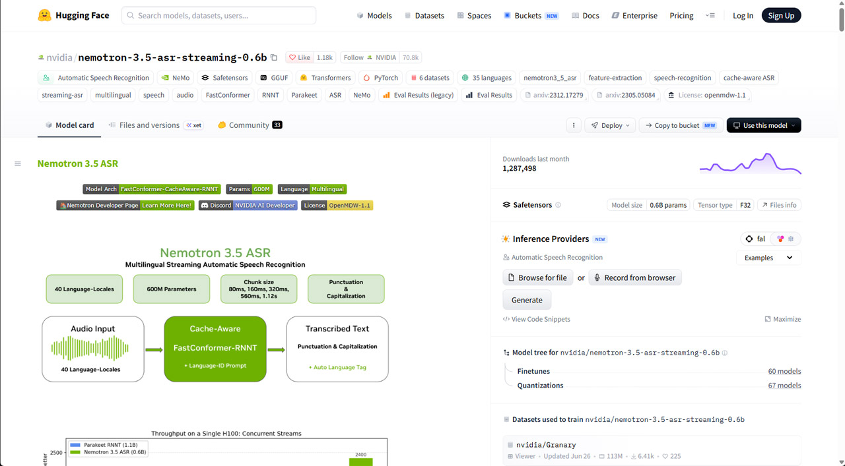Select the Model card tab
845x466 pixels.
click(x=69, y=125)
